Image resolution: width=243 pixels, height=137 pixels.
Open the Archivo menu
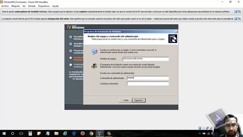[x=5, y=6]
